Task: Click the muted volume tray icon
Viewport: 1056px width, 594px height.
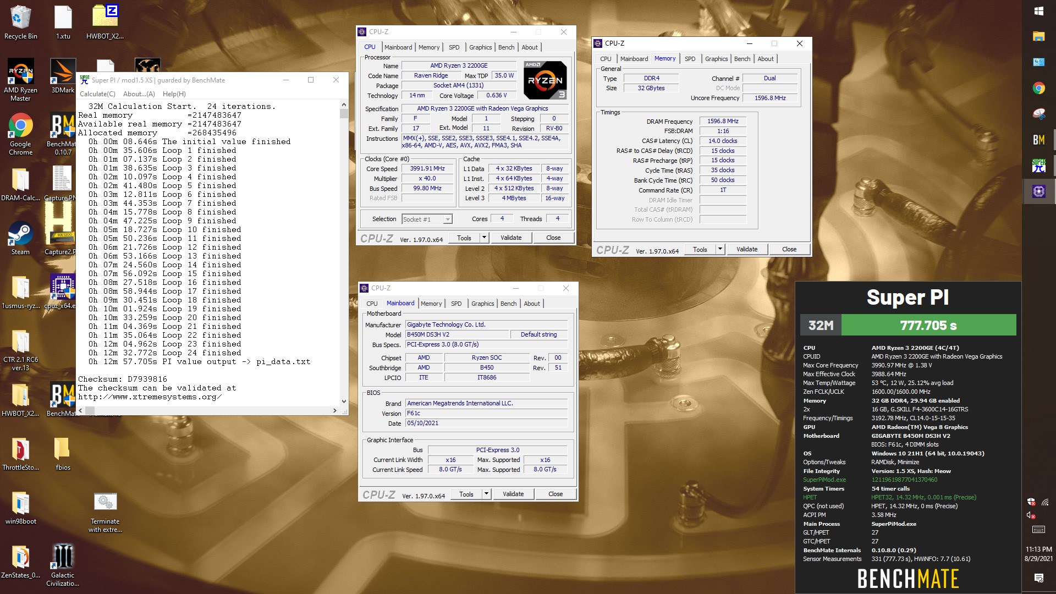Action: pos(1031,515)
